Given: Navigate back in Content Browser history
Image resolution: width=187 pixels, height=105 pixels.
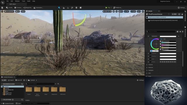Looking at the screenshot, I should [24, 80].
